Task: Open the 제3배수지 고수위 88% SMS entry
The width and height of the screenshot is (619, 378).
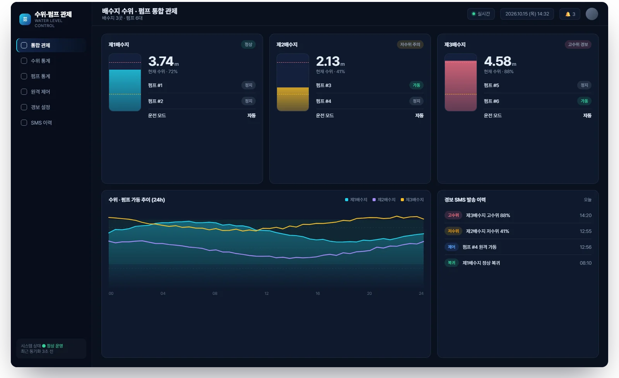Action: tap(518, 215)
